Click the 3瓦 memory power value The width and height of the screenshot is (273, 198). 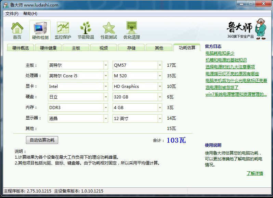[x=170, y=107]
